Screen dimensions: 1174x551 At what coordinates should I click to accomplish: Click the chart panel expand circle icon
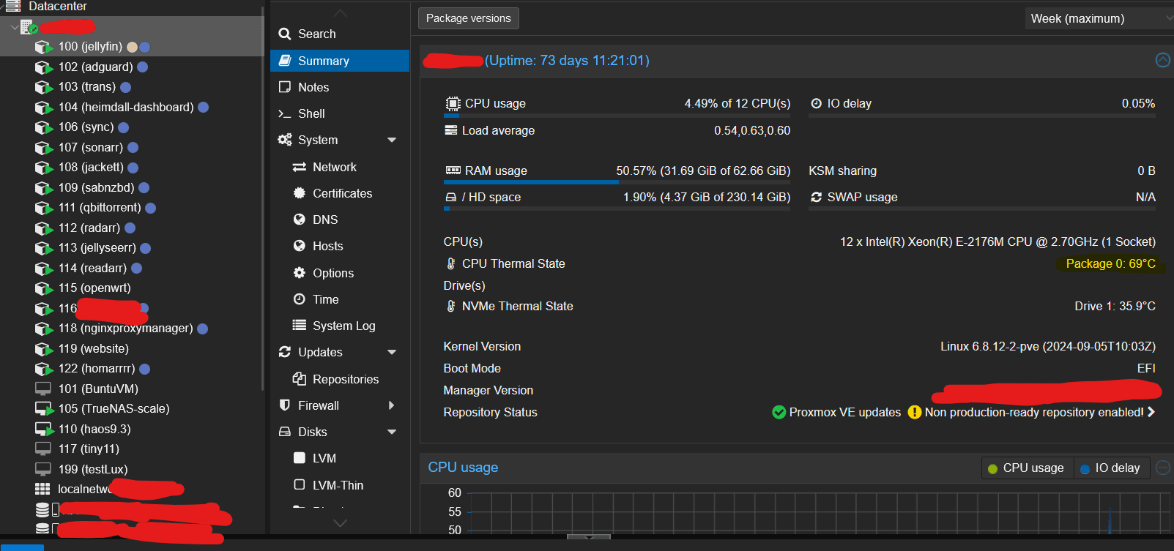point(1163,467)
